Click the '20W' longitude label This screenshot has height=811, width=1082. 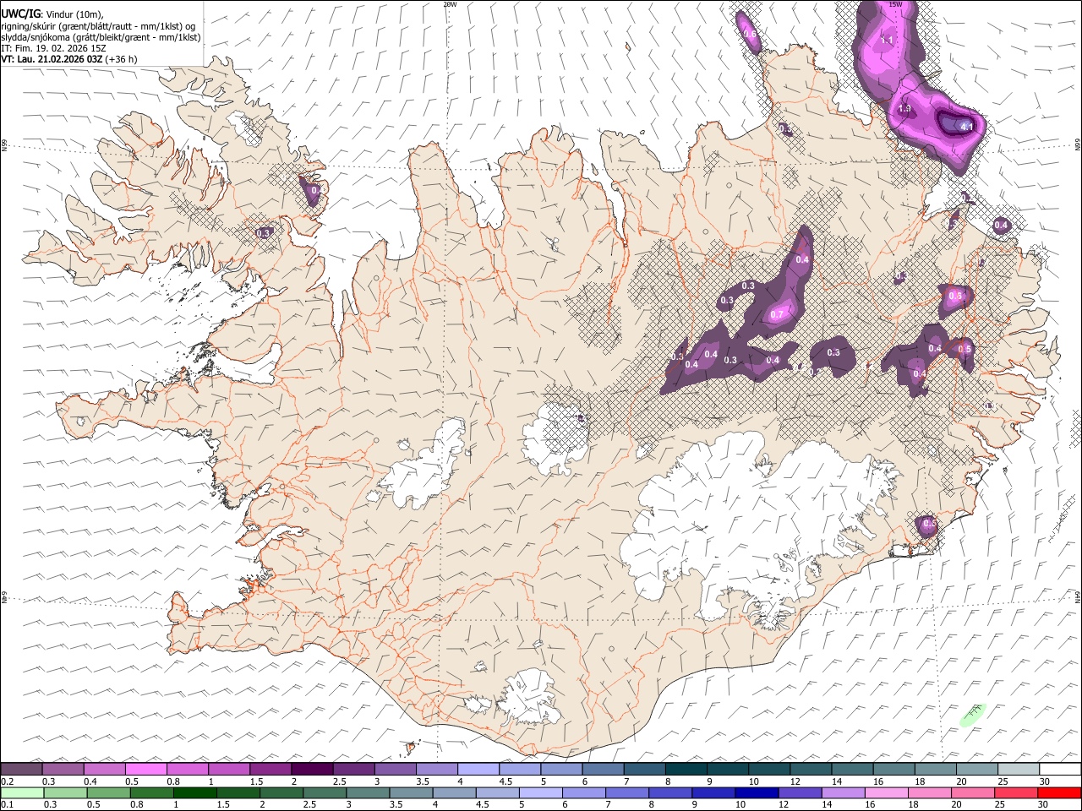point(450,4)
